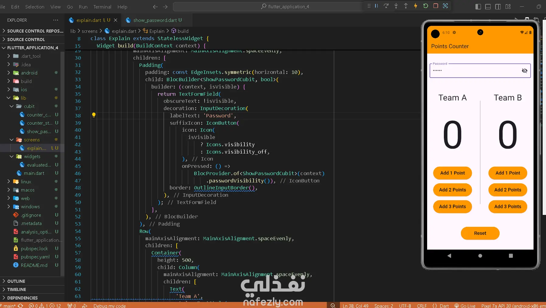
Task: Tap Team B Add 1 Point button
Action: click(x=508, y=173)
